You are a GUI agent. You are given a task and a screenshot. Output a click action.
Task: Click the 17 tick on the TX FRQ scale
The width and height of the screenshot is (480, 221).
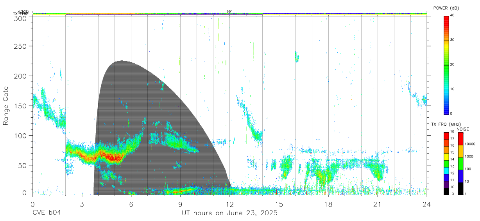453,138
